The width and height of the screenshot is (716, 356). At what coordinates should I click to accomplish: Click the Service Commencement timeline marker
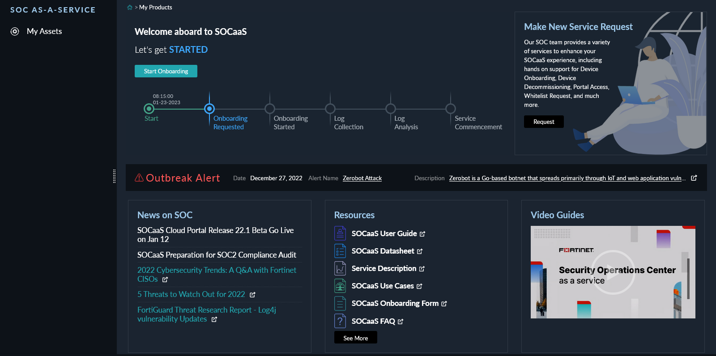pos(451,109)
